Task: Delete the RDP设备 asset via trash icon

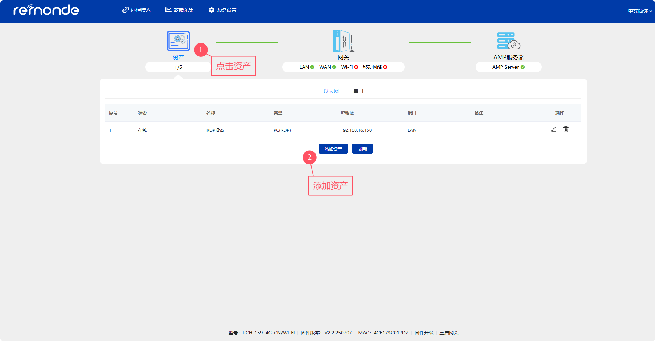Action: click(566, 130)
